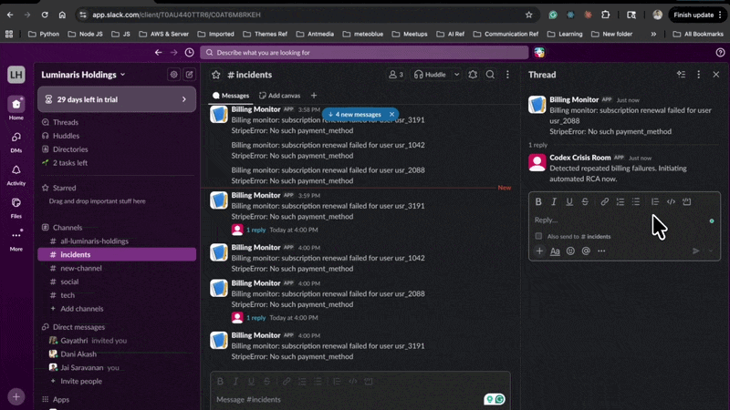The image size is (730, 410).
Task: Collapse the Channels section
Action: tap(68, 227)
